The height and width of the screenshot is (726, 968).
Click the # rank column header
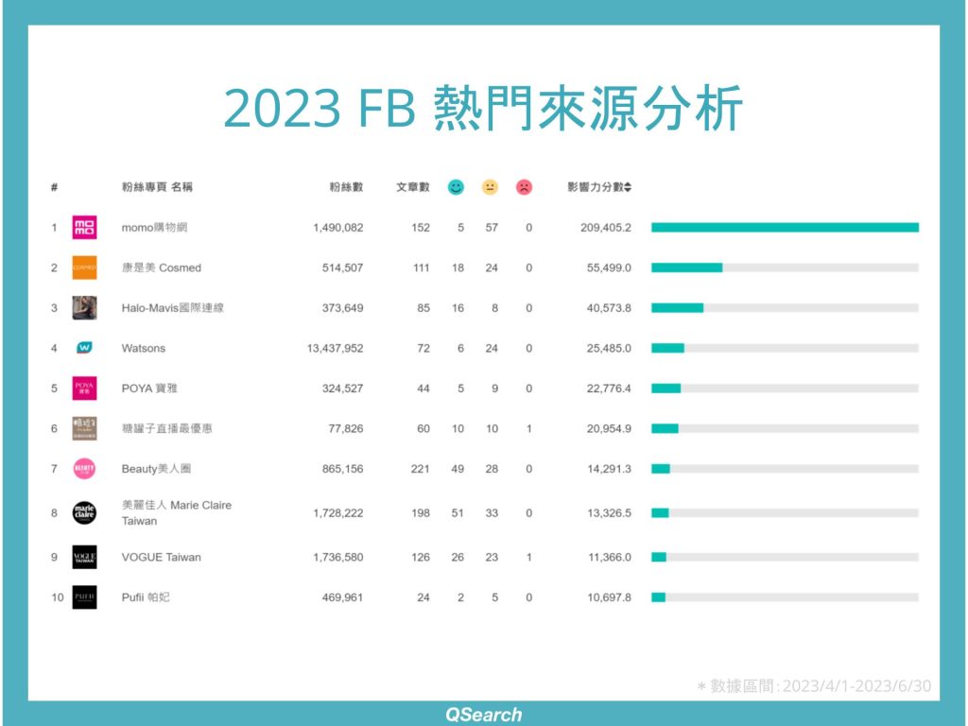pos(54,187)
